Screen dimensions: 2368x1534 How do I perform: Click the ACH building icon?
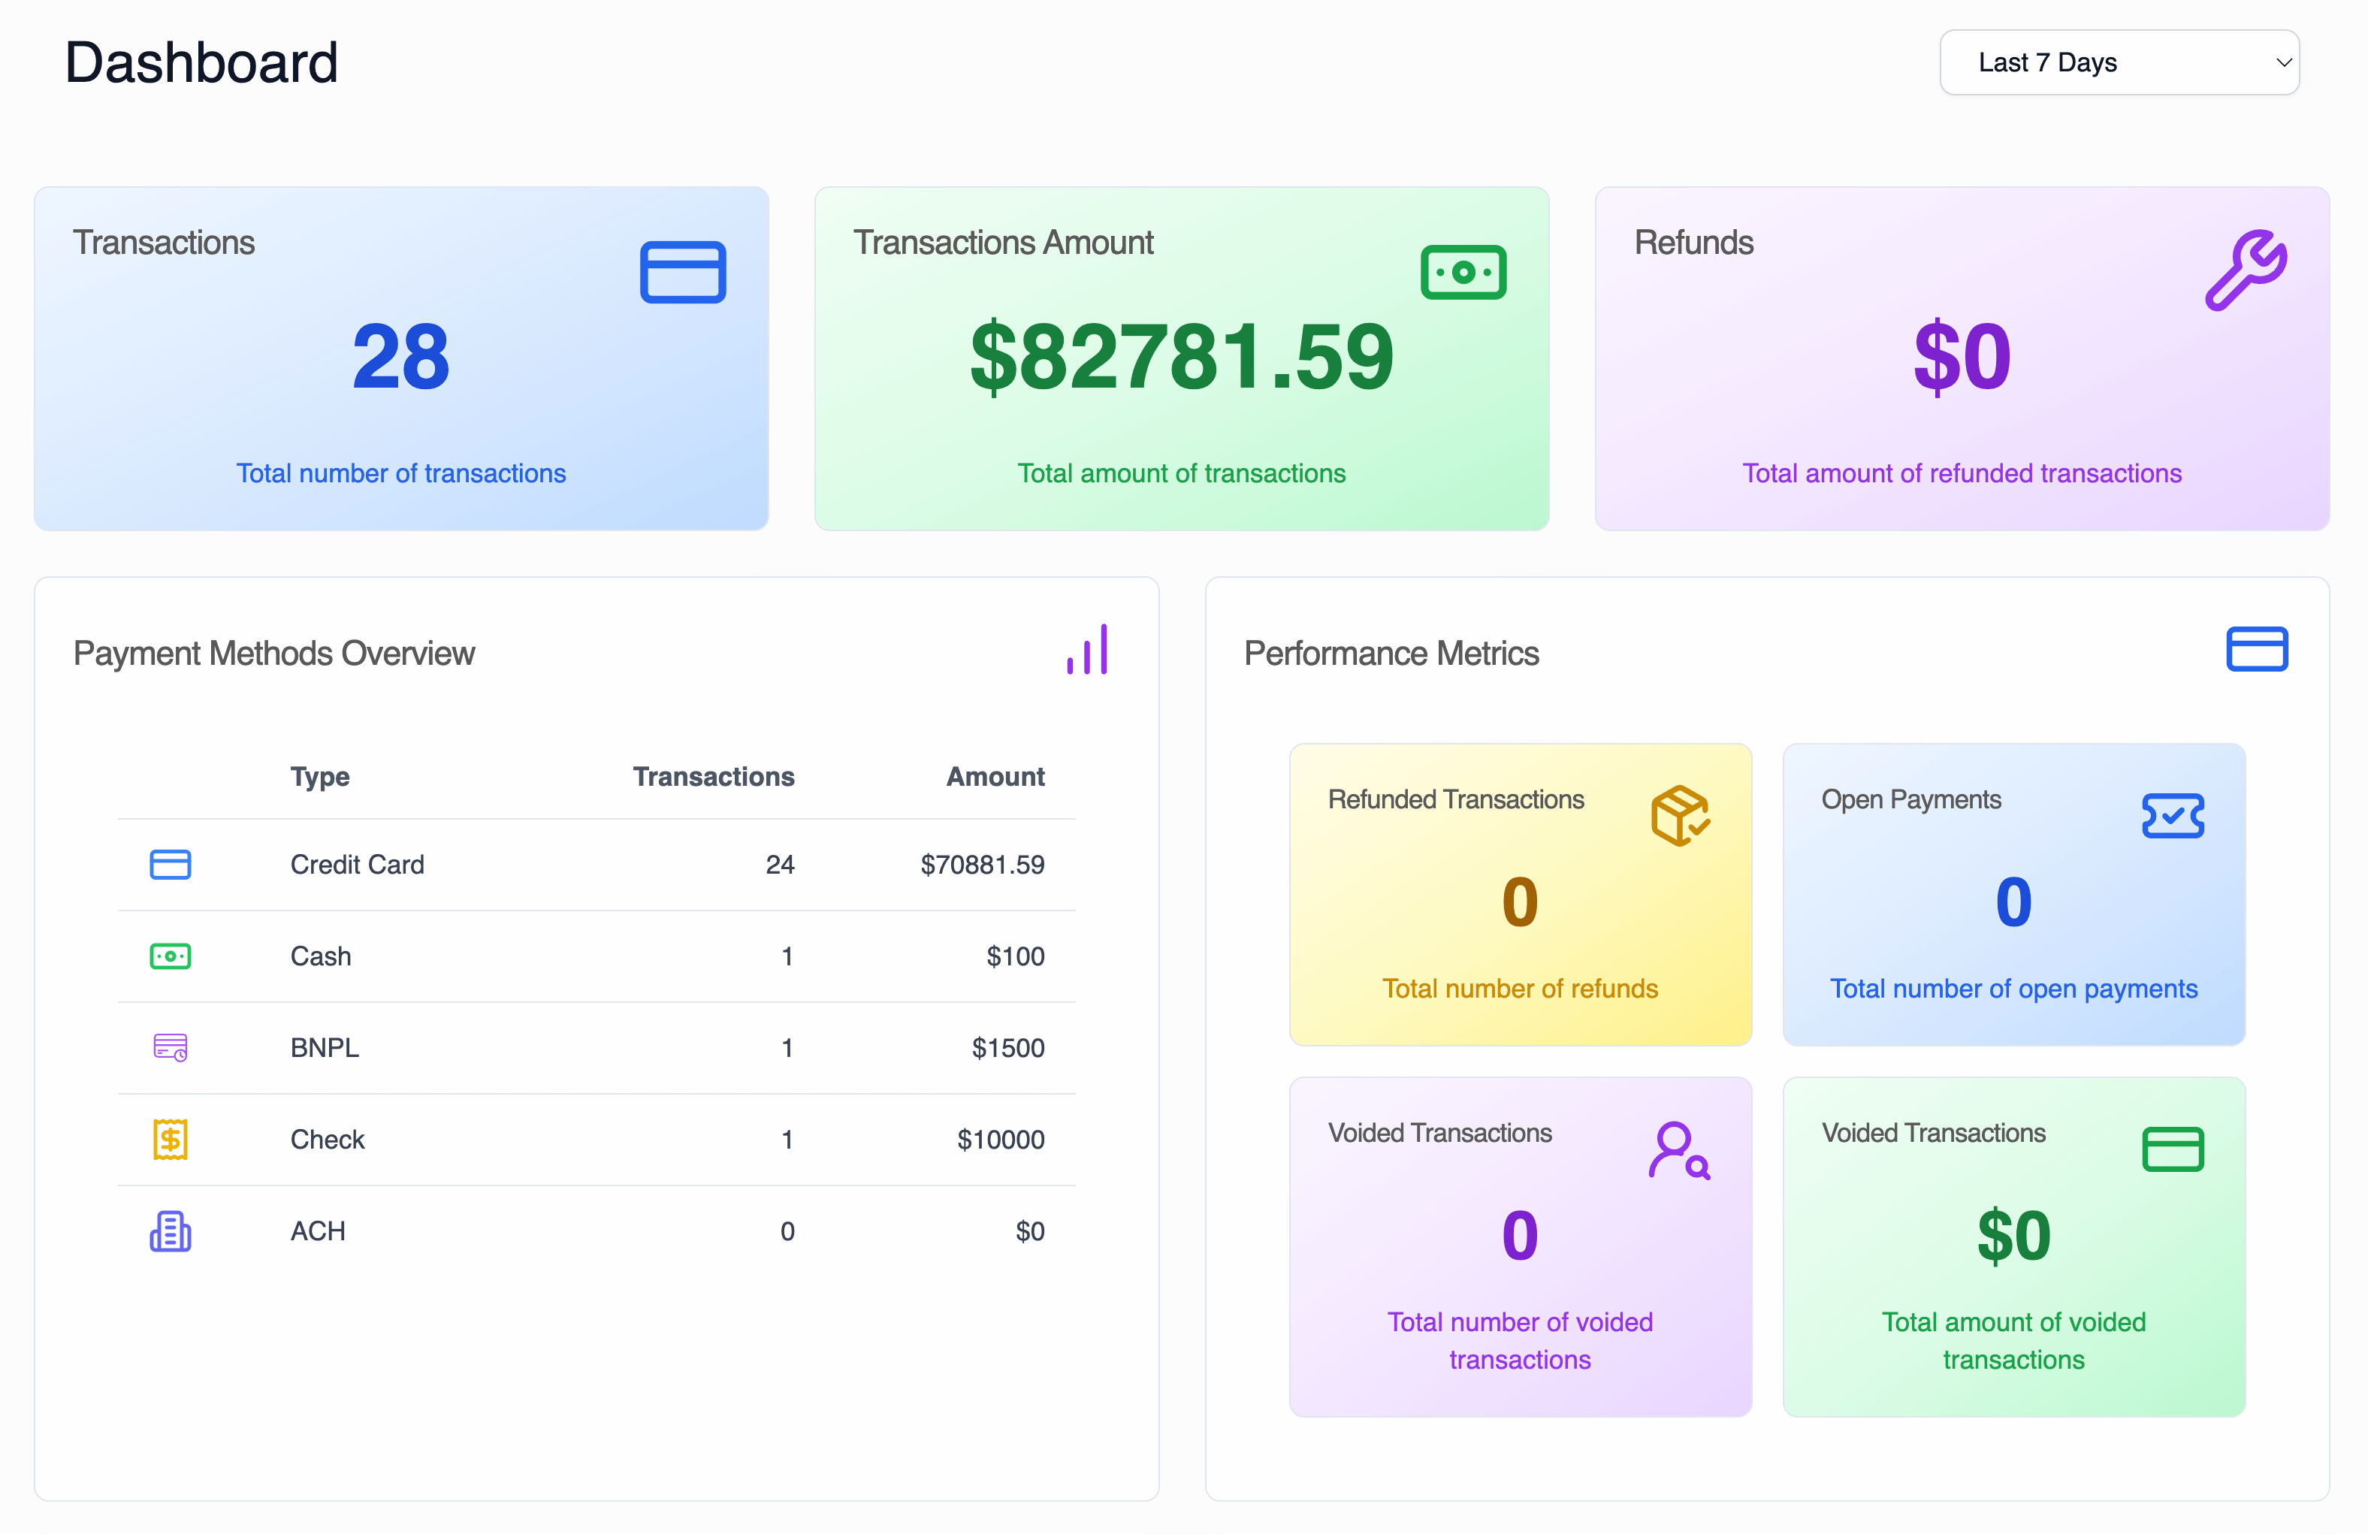click(170, 1231)
